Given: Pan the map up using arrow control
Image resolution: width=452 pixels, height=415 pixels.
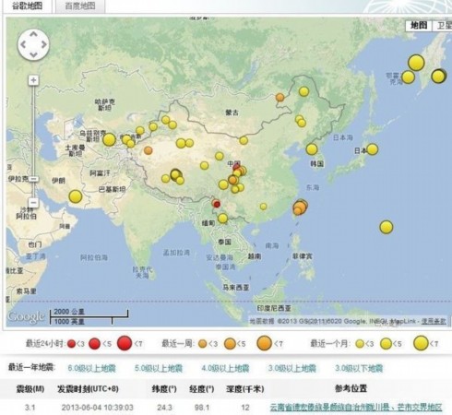Looking at the screenshot, I should (x=33, y=34).
